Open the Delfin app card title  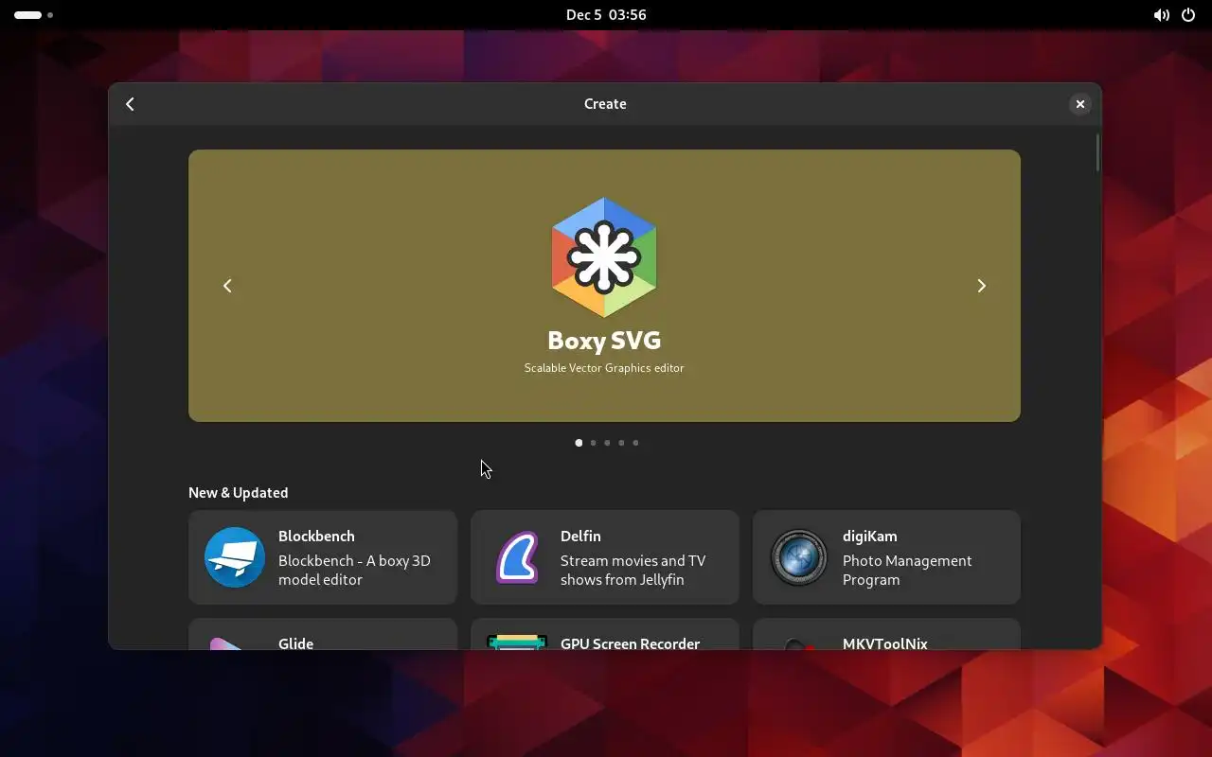pos(580,536)
